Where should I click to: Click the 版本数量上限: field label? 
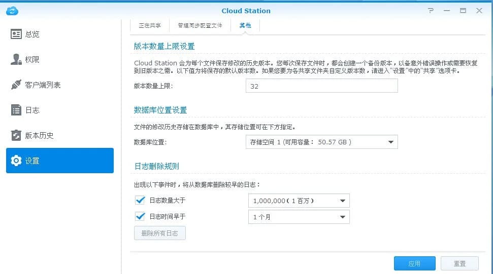coord(153,86)
